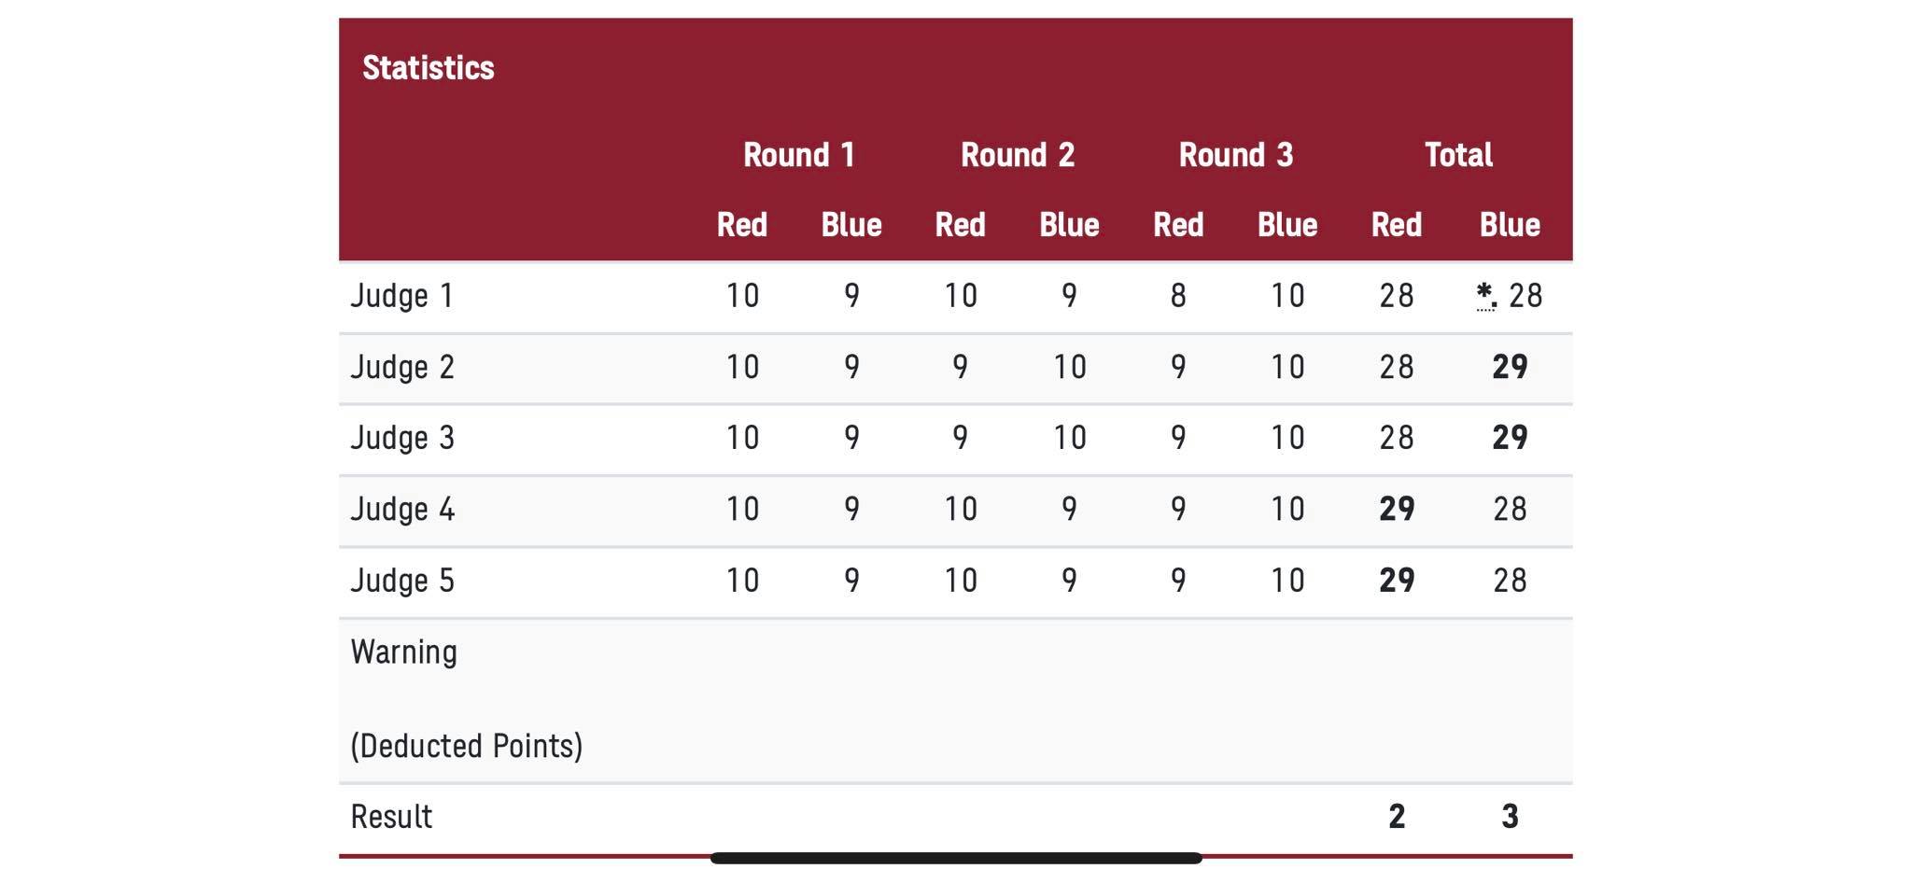Click the Round 3 column header
The height and width of the screenshot is (883, 1912).
point(1235,155)
